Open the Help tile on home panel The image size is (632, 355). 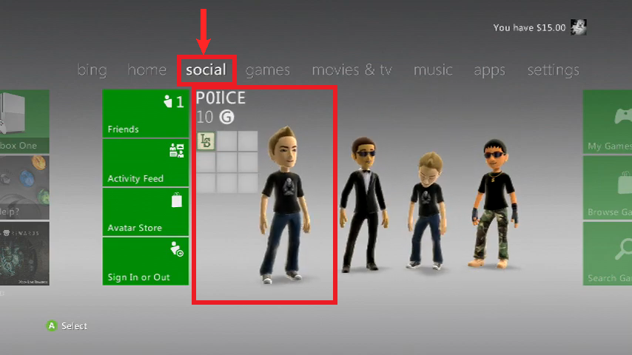(x=24, y=188)
